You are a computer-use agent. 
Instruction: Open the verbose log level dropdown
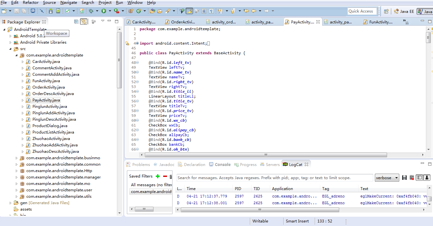coord(387,178)
